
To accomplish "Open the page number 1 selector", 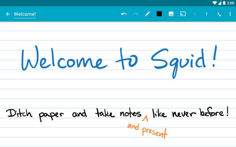I will pos(206,14).
